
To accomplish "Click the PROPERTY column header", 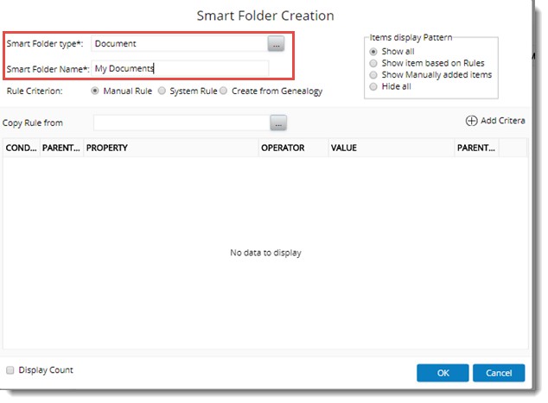I will coord(170,148).
